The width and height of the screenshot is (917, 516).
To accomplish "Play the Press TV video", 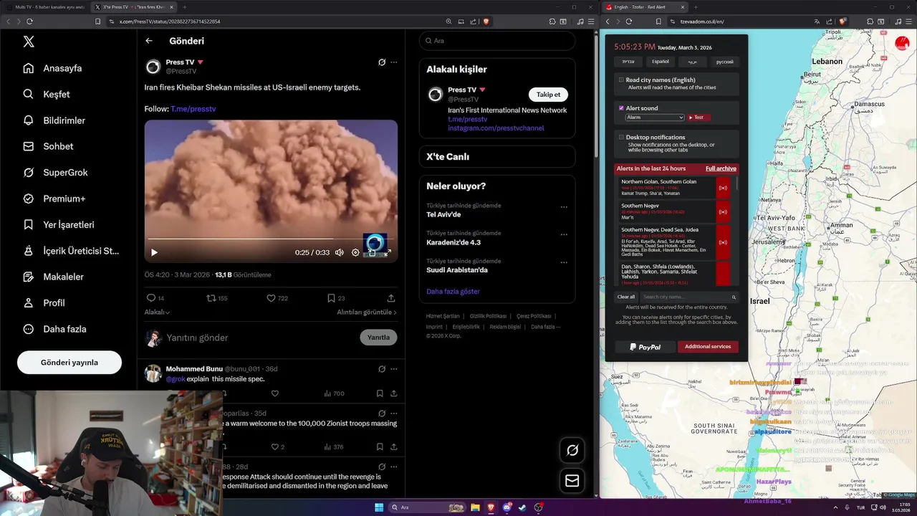I will pos(154,252).
